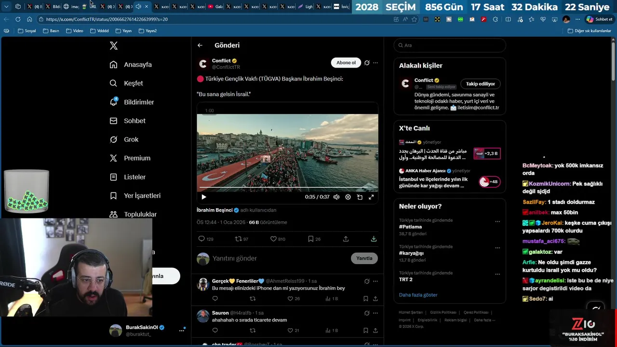The width and height of the screenshot is (617, 347).
Task: Bookmark the main post (26)
Action: pos(314,239)
